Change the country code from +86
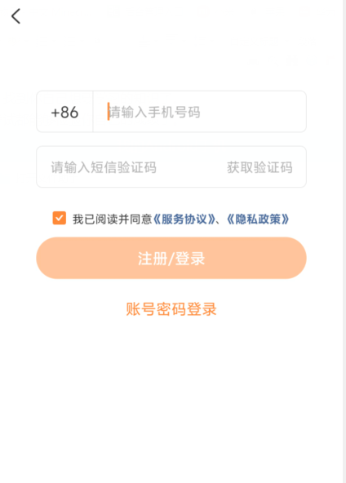This screenshot has height=483, width=346. [64, 112]
